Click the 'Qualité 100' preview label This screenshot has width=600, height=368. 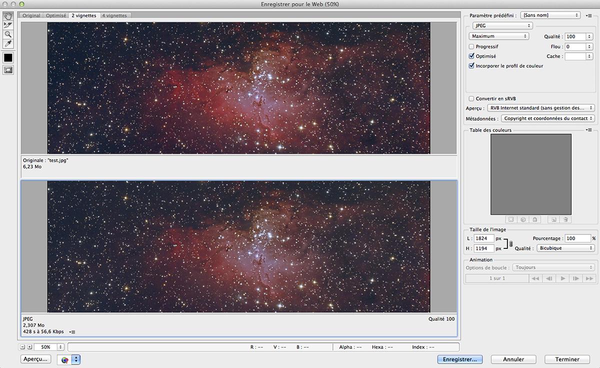pos(441,319)
